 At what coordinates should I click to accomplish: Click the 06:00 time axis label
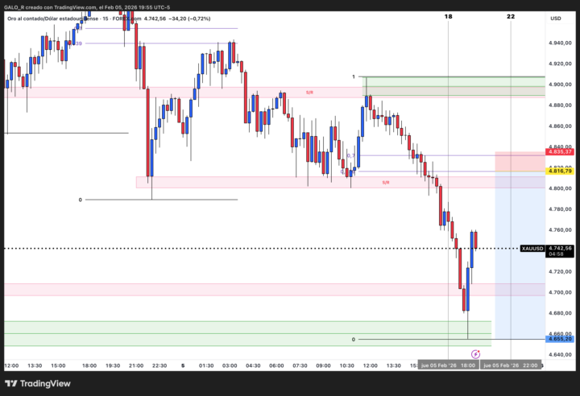pos(276,365)
